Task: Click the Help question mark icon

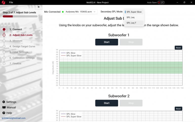Action: point(4,113)
